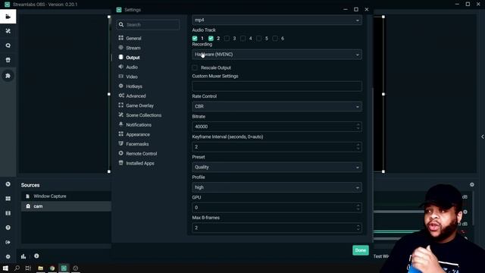Image resolution: width=485 pixels, height=273 pixels.
Task: Toggle audio track 2 checkbox
Action: (211, 39)
